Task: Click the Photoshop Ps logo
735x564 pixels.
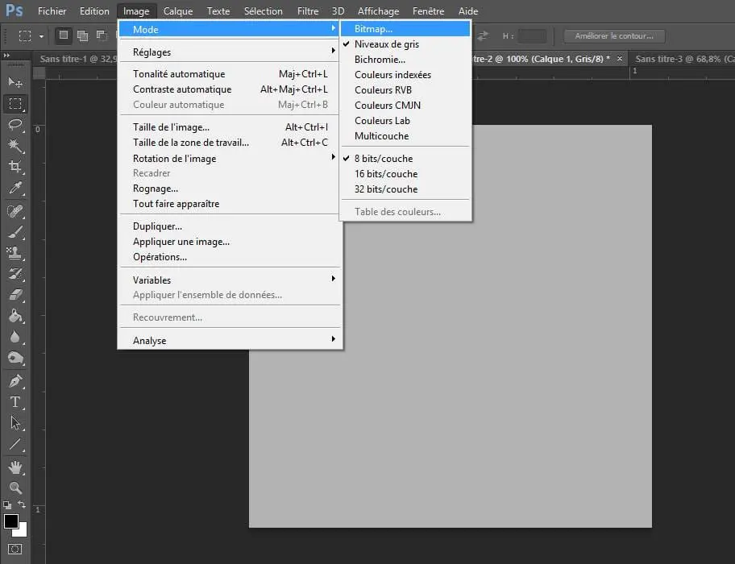Action: point(14,10)
